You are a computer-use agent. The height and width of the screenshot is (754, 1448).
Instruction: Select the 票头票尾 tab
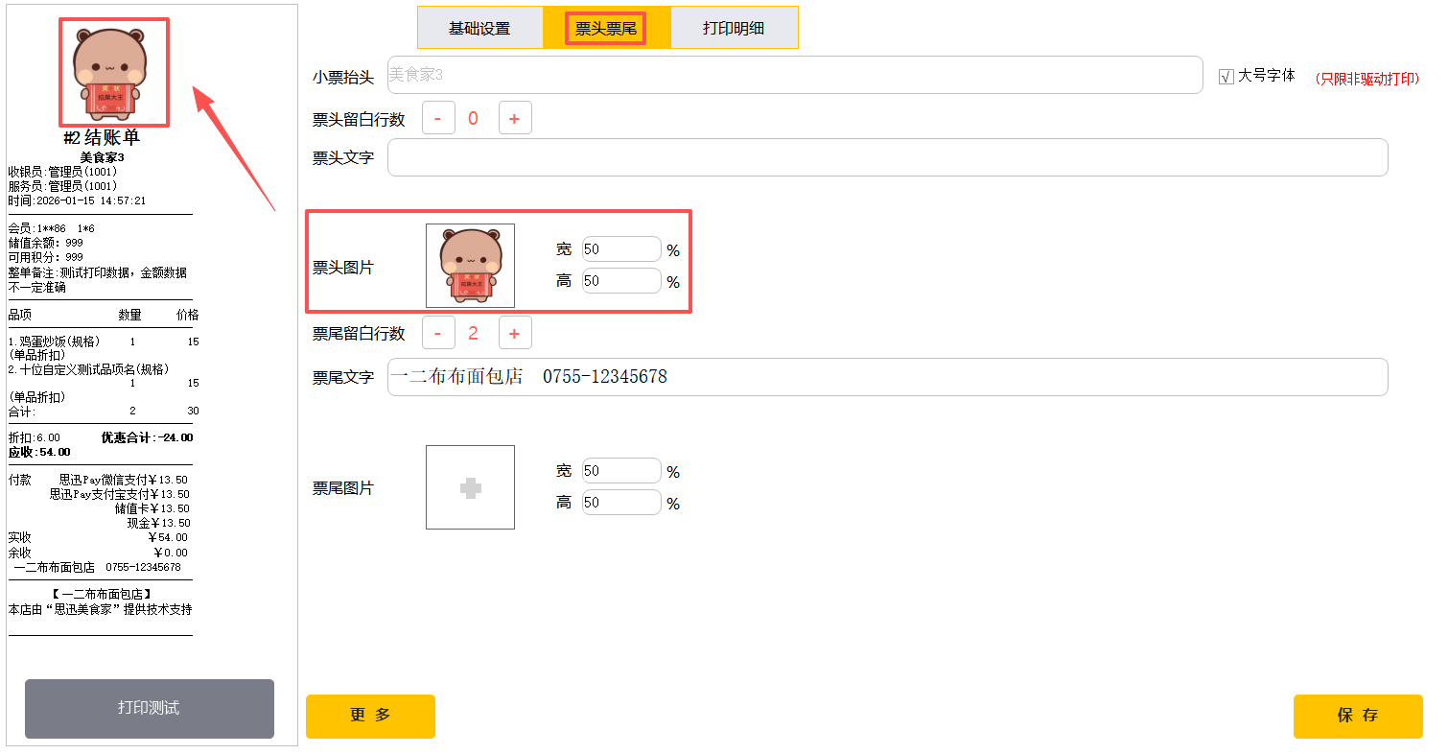click(x=605, y=28)
